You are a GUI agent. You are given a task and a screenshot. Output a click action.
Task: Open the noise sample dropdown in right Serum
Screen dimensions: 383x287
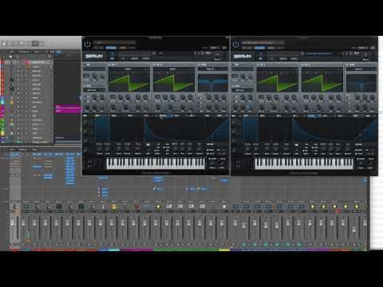click(x=243, y=90)
